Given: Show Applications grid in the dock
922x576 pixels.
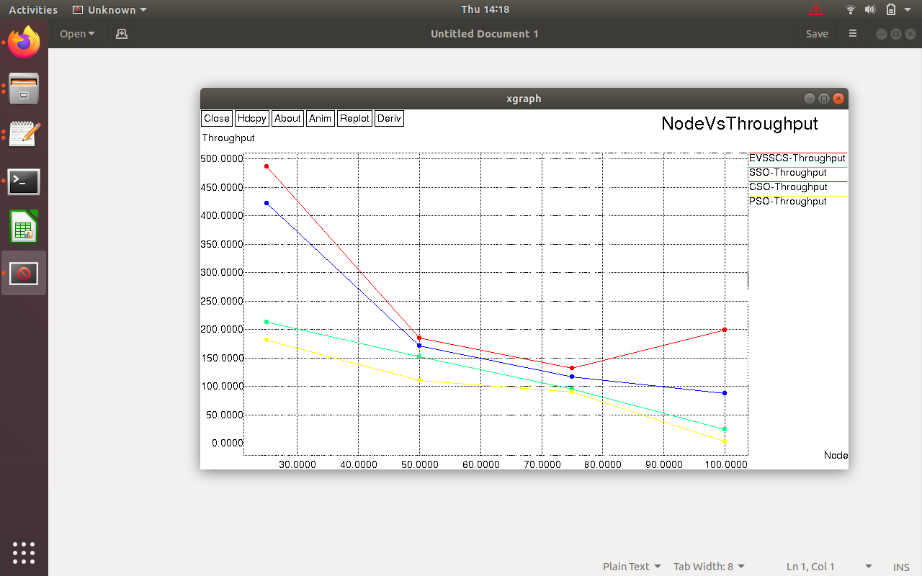Looking at the screenshot, I should click(x=24, y=553).
